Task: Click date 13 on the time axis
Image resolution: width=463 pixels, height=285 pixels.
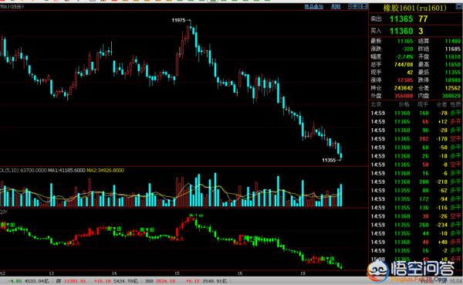Action: pos(52,273)
